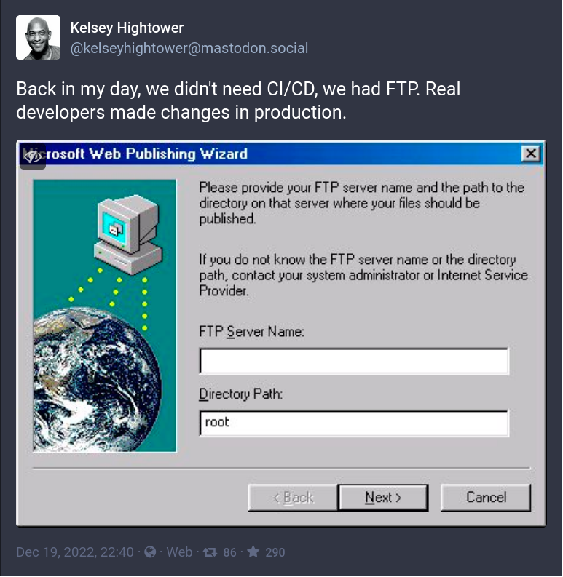Click the Next > button
This screenshot has height=577, width=563.
[x=383, y=498]
